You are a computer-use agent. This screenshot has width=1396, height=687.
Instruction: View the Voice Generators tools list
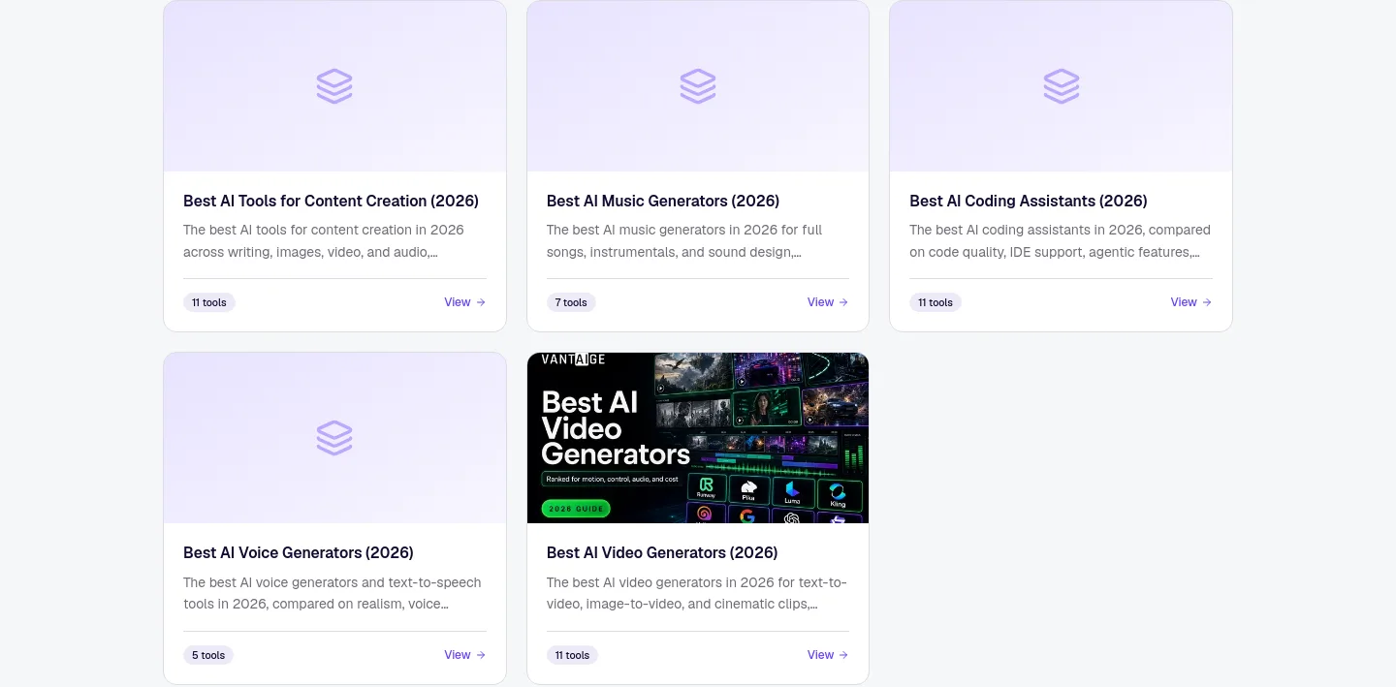click(x=465, y=655)
